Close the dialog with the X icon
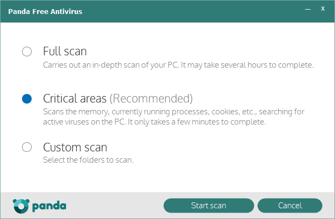Viewport: 335px width, 219px height. tap(323, 9)
